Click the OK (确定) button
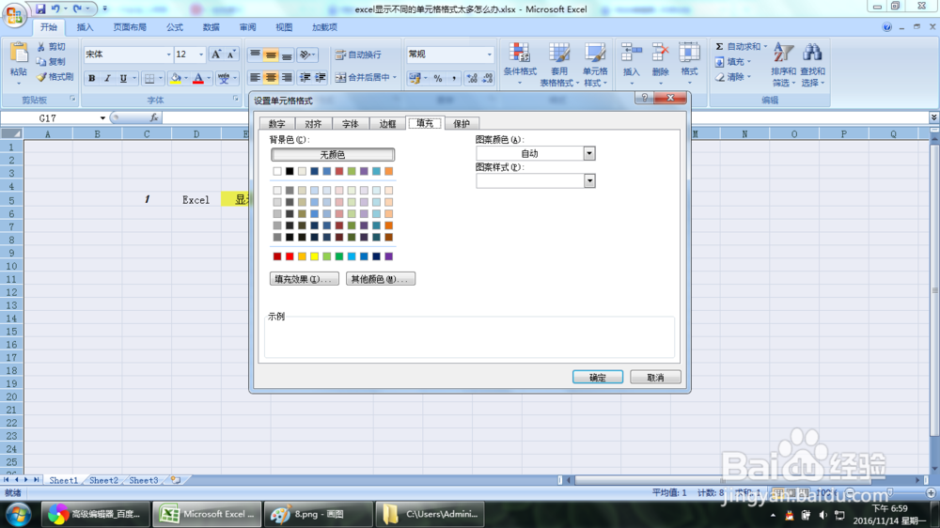 (598, 377)
